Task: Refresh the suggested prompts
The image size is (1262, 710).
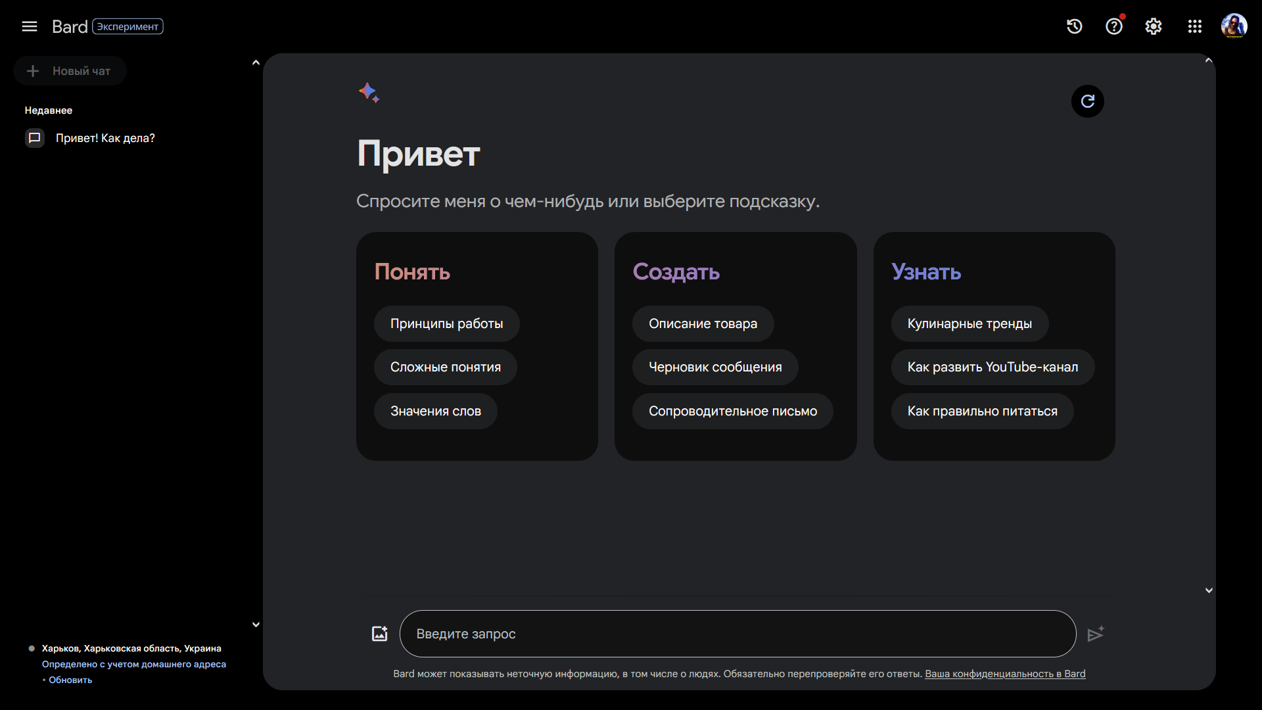Action: pos(1088,101)
